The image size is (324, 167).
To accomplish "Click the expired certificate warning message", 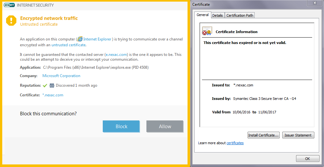I will (x=245, y=43).
